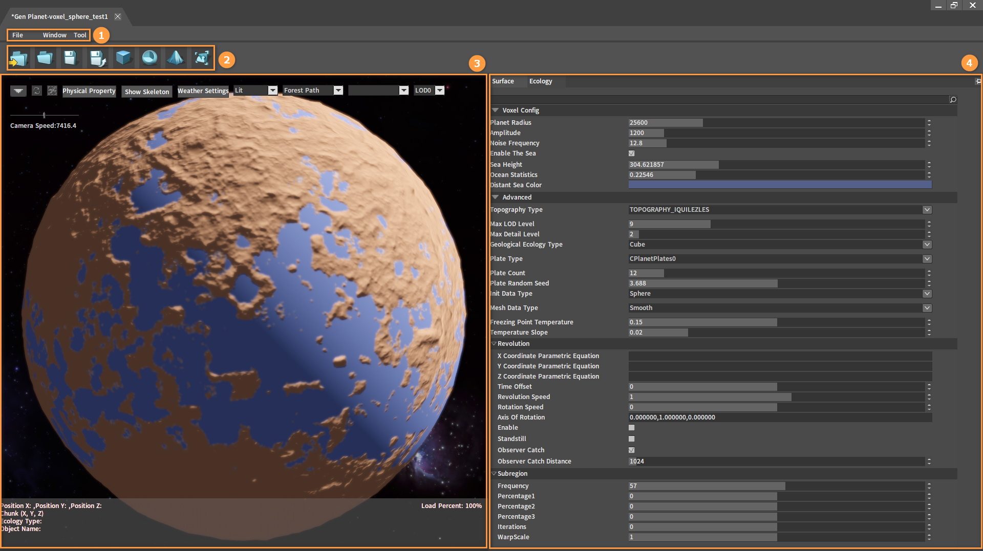Toggle the Observer Catch checkbox
This screenshot has width=983, height=551.
pyautogui.click(x=631, y=450)
